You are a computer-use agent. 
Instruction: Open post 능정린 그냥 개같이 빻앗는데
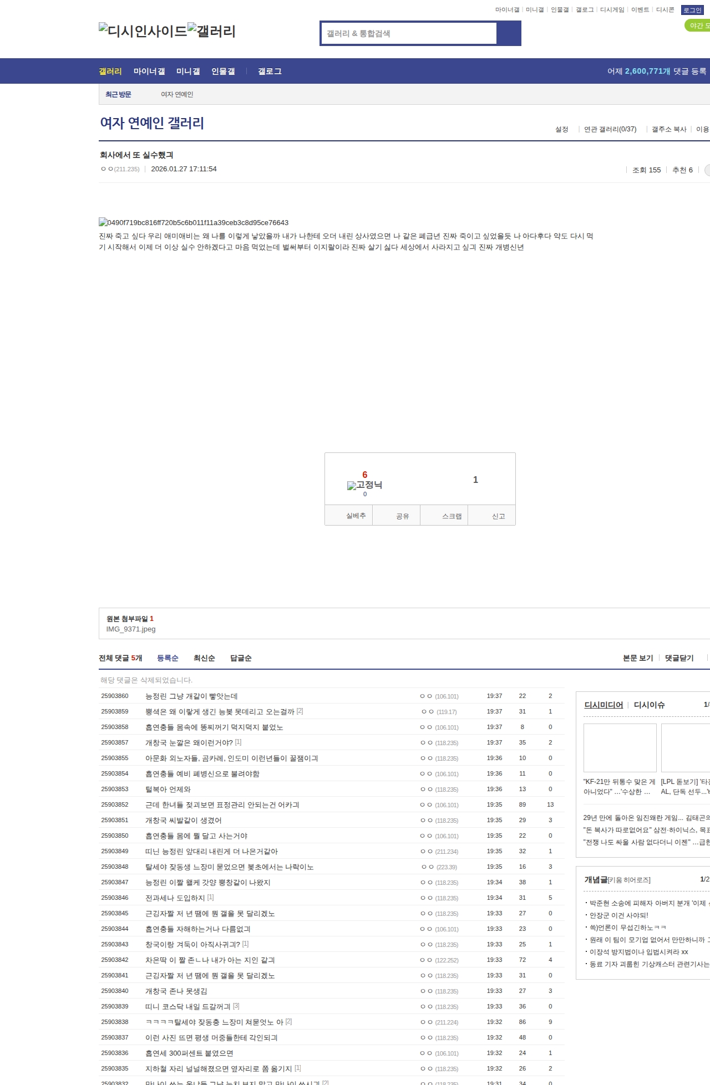[x=191, y=696]
